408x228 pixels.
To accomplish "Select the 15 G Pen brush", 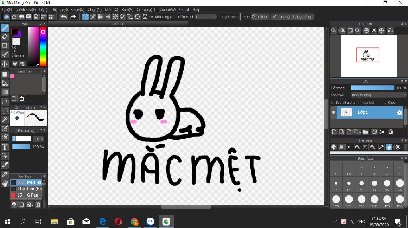I will (26, 195).
